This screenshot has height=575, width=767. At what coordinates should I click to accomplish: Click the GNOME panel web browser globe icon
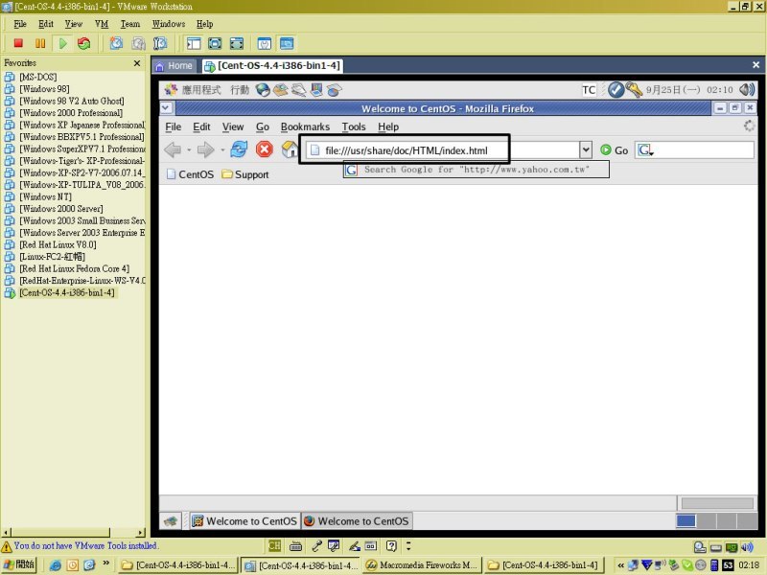[x=263, y=89]
